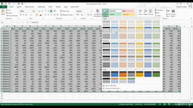Open the FILE tab
The height and width of the screenshot is (108, 193).
click(x=3, y=7)
